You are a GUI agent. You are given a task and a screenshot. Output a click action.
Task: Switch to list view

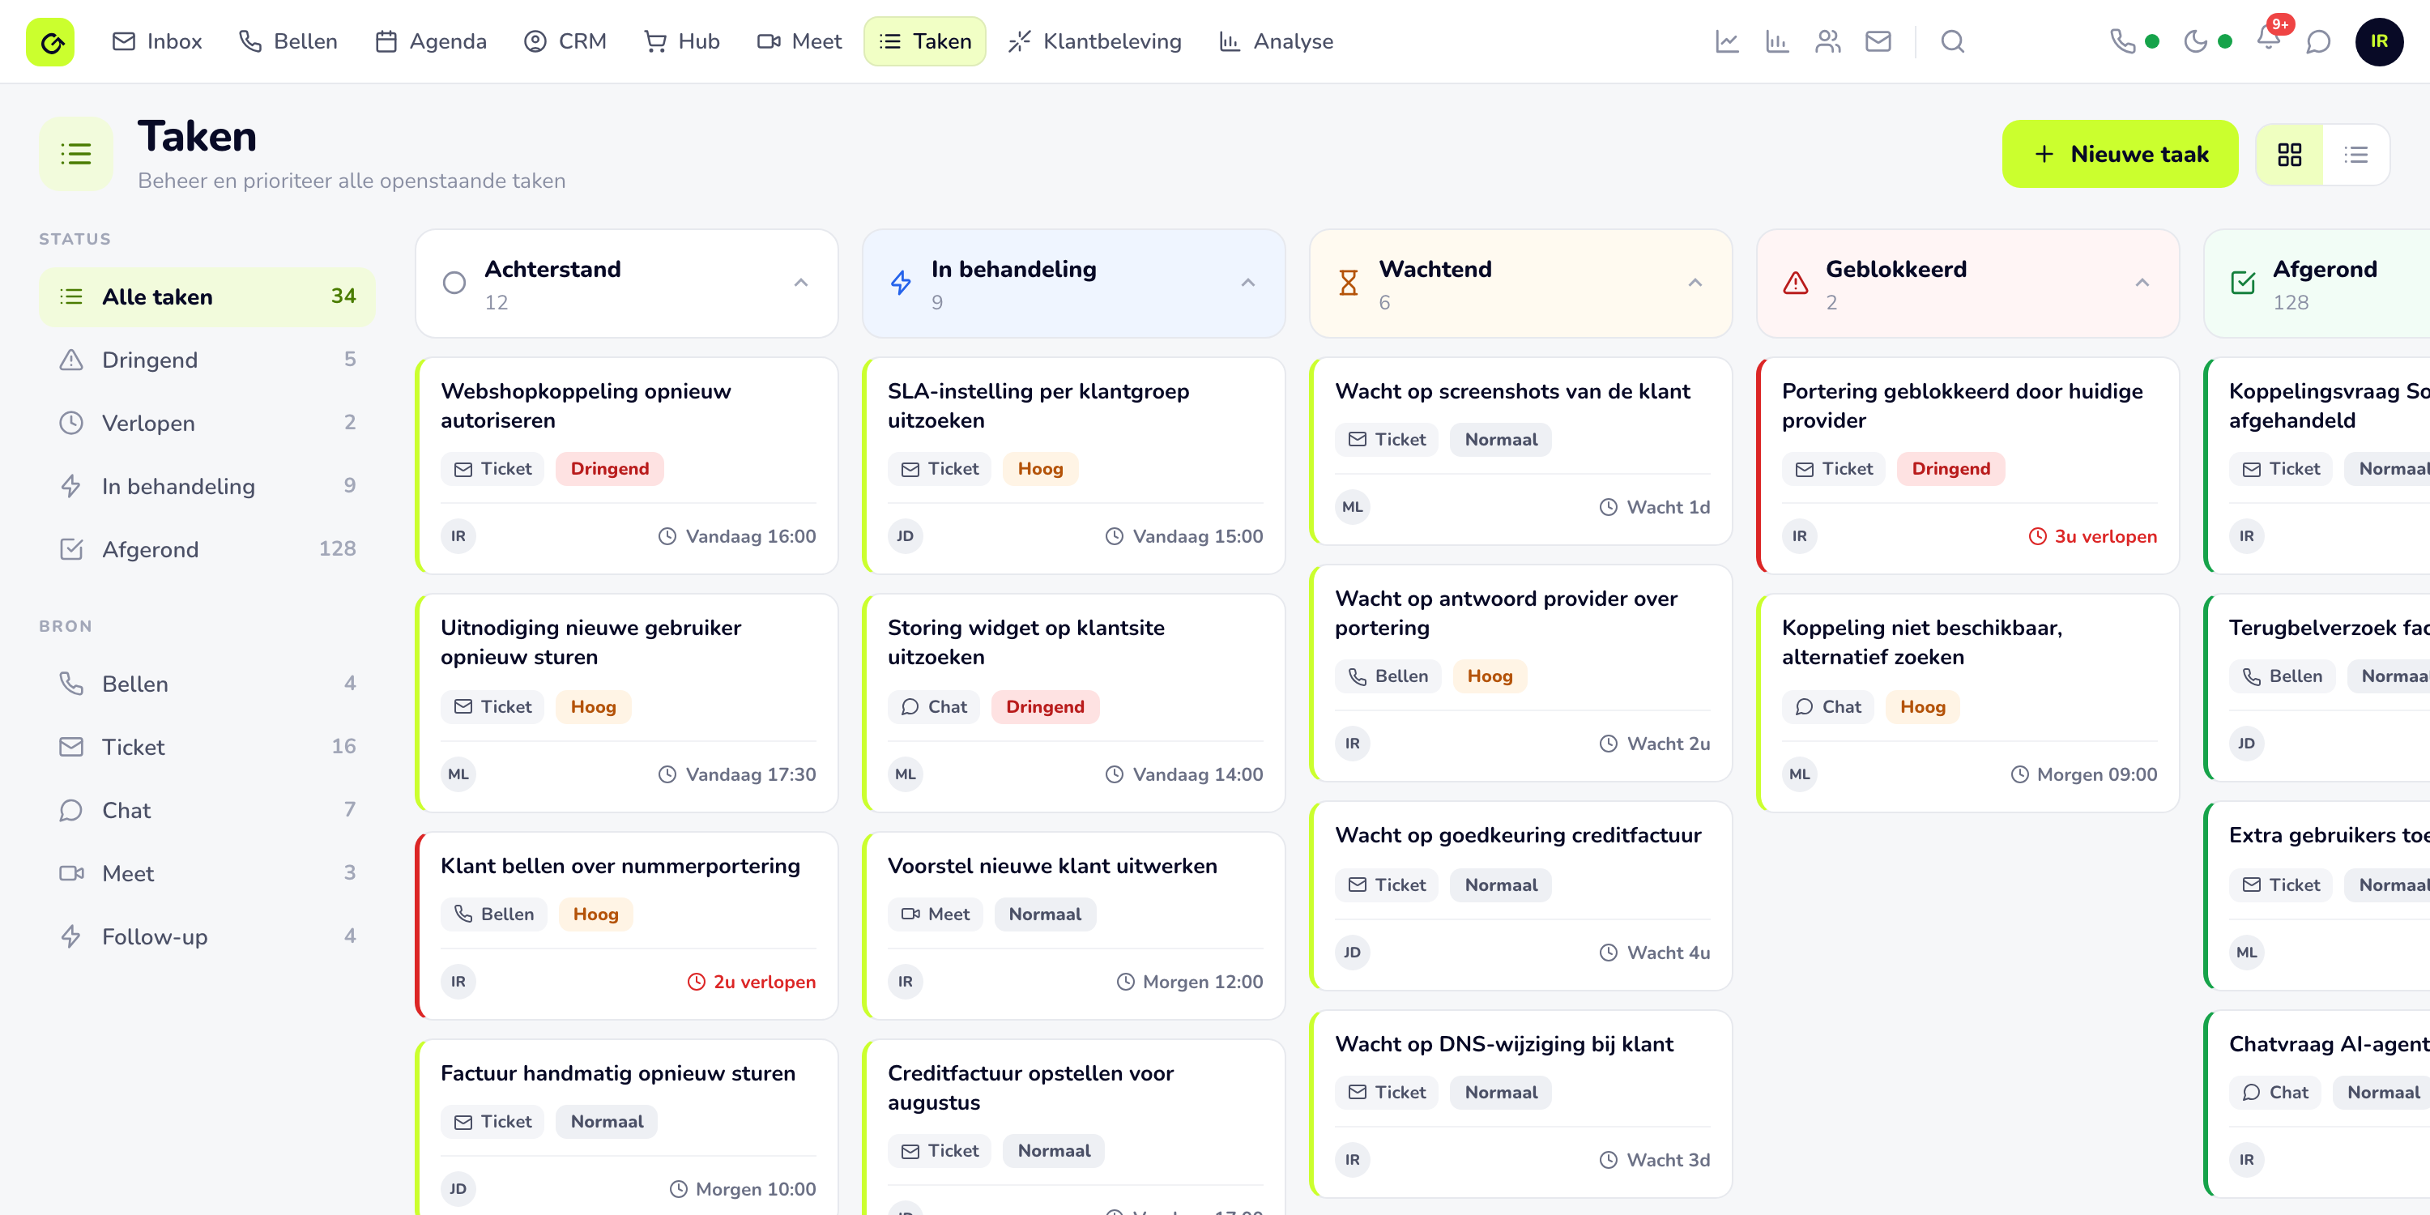2356,155
